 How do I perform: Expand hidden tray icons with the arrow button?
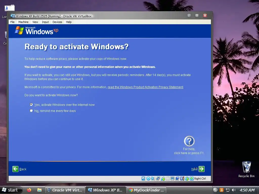click(215, 190)
